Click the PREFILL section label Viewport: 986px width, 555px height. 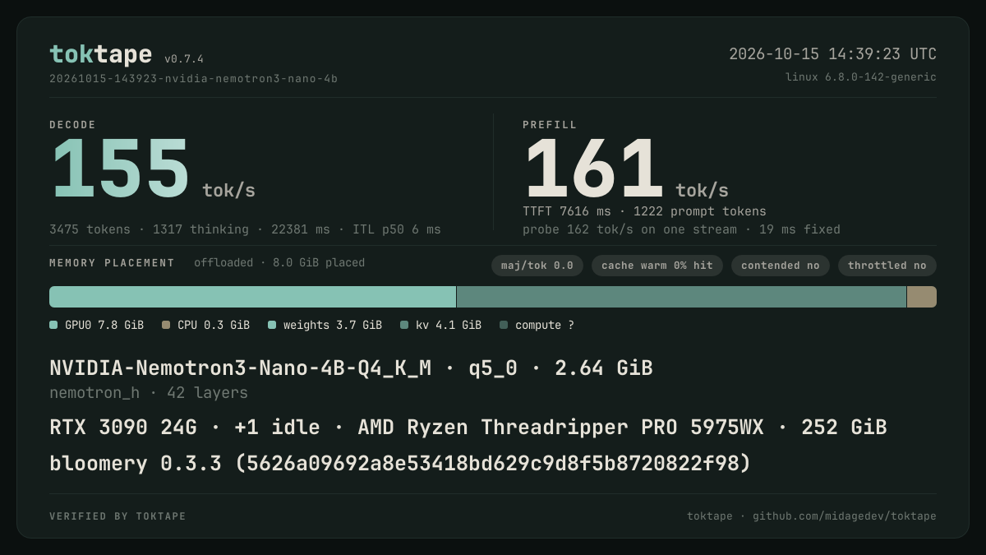tap(550, 125)
